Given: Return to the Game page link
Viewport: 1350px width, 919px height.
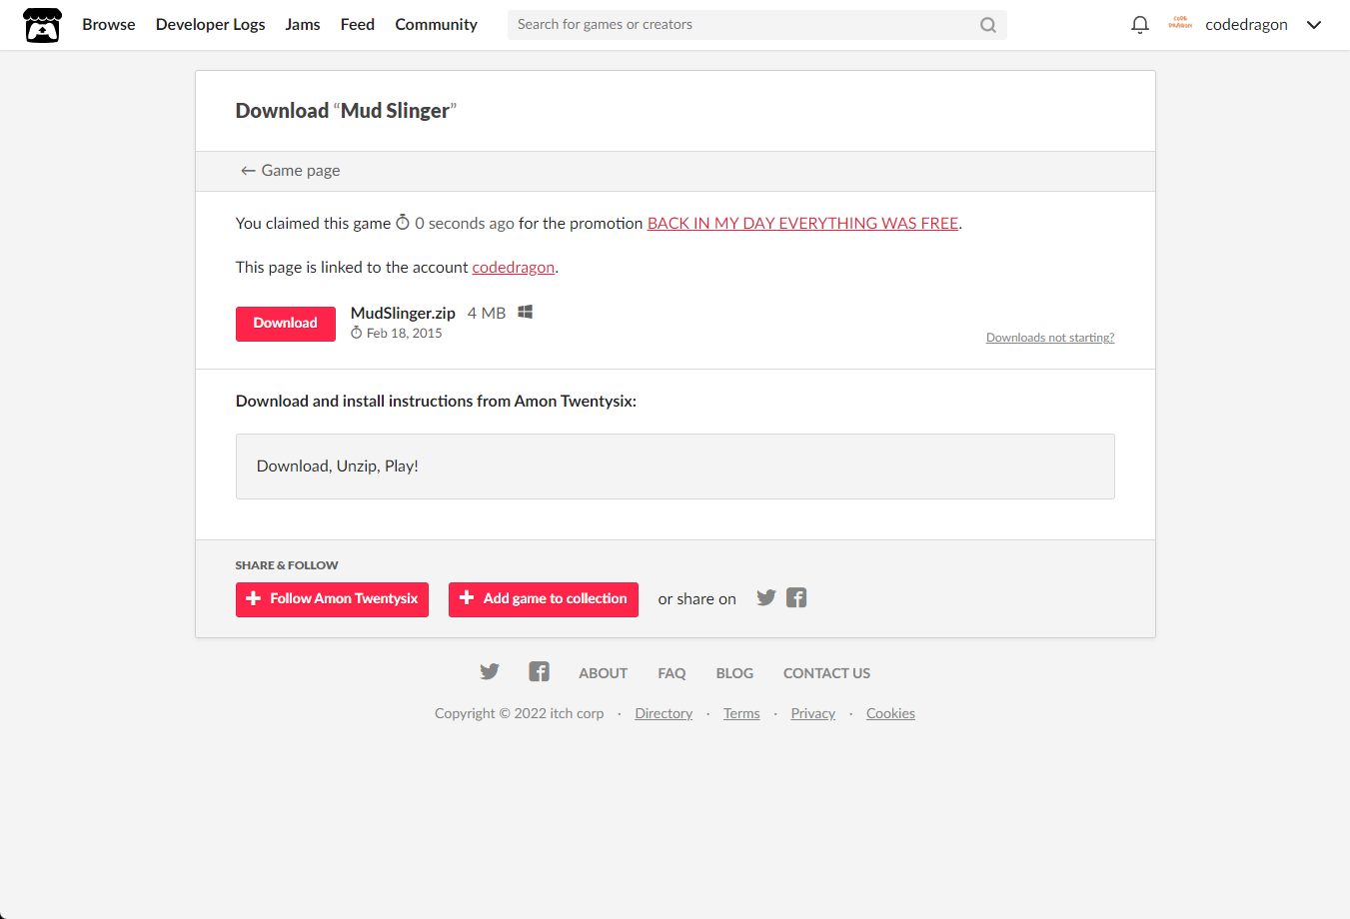Looking at the screenshot, I should (x=290, y=171).
